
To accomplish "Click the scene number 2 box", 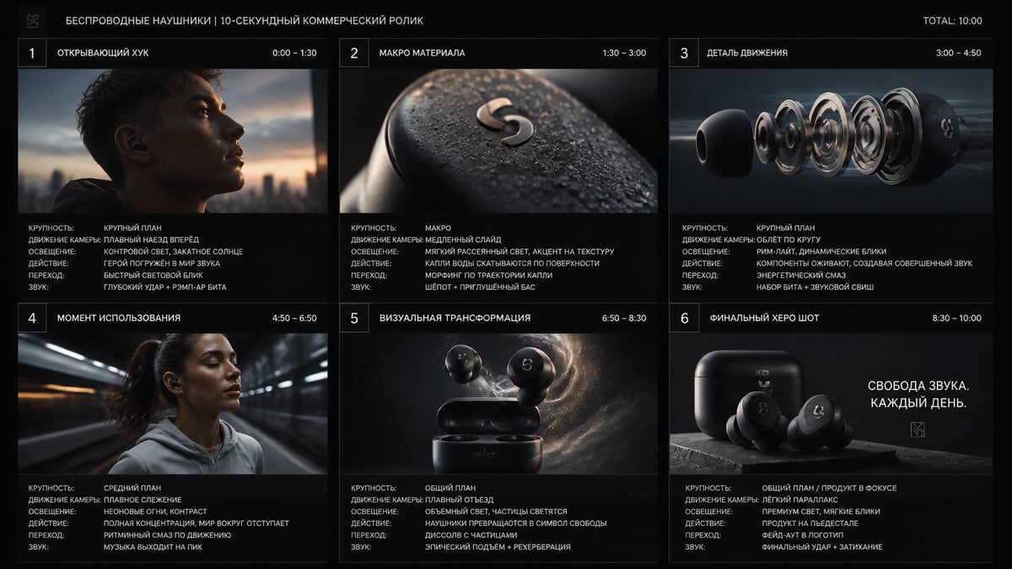I will coord(354,53).
